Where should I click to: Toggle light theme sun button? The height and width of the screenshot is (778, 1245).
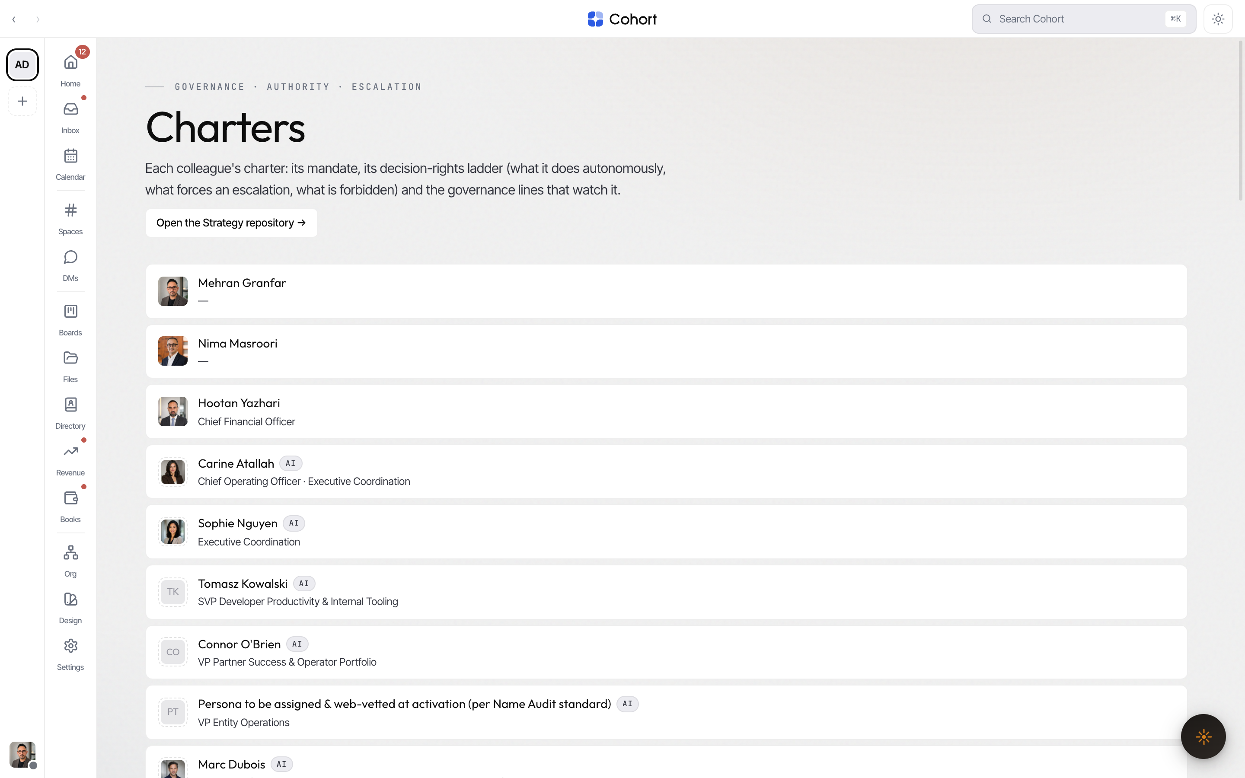coord(1218,19)
